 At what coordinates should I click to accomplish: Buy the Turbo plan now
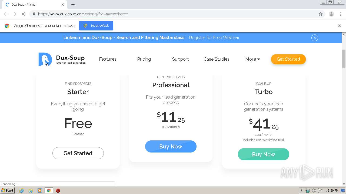[264, 154]
